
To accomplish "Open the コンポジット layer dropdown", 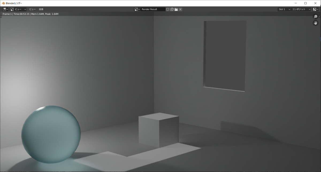I will (301, 9).
